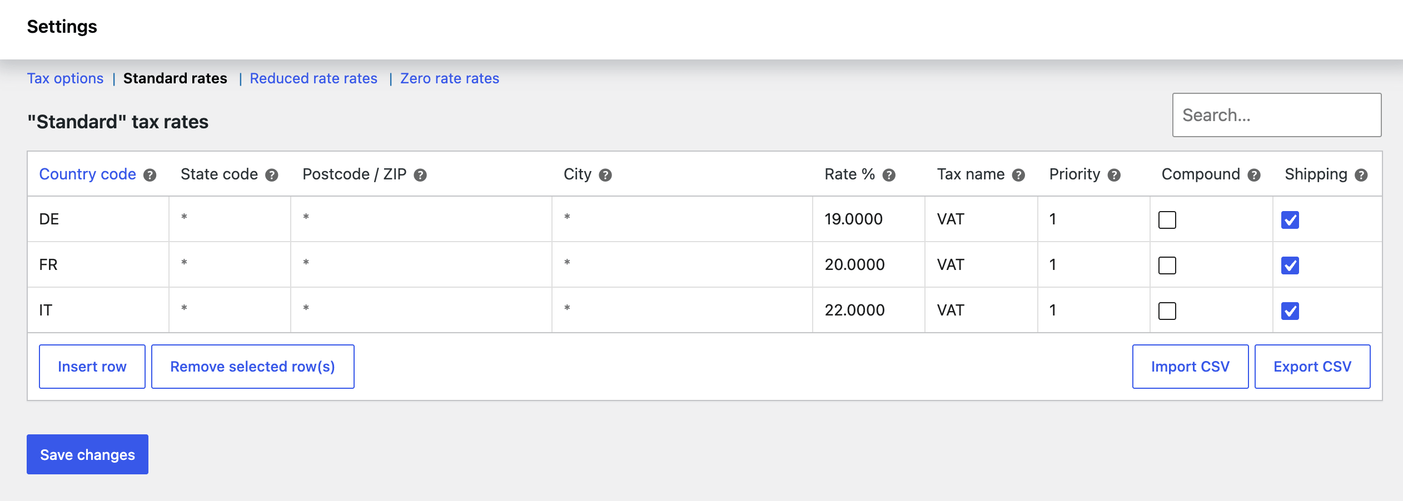The width and height of the screenshot is (1403, 501).
Task: Edit the VAT tax name in FR row
Action: coord(982,264)
